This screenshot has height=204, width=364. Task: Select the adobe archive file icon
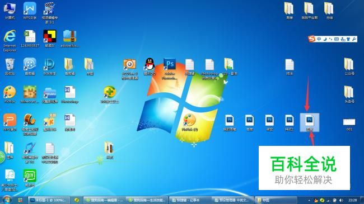[70, 39]
